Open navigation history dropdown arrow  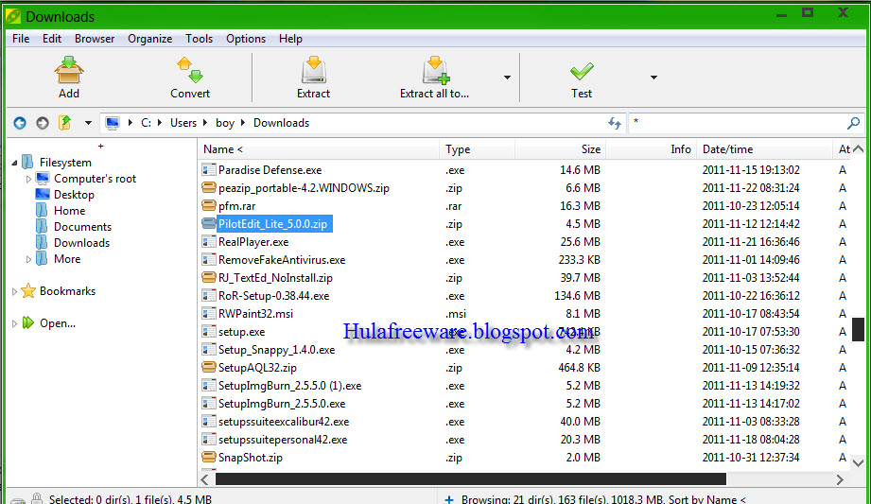pyautogui.click(x=88, y=123)
